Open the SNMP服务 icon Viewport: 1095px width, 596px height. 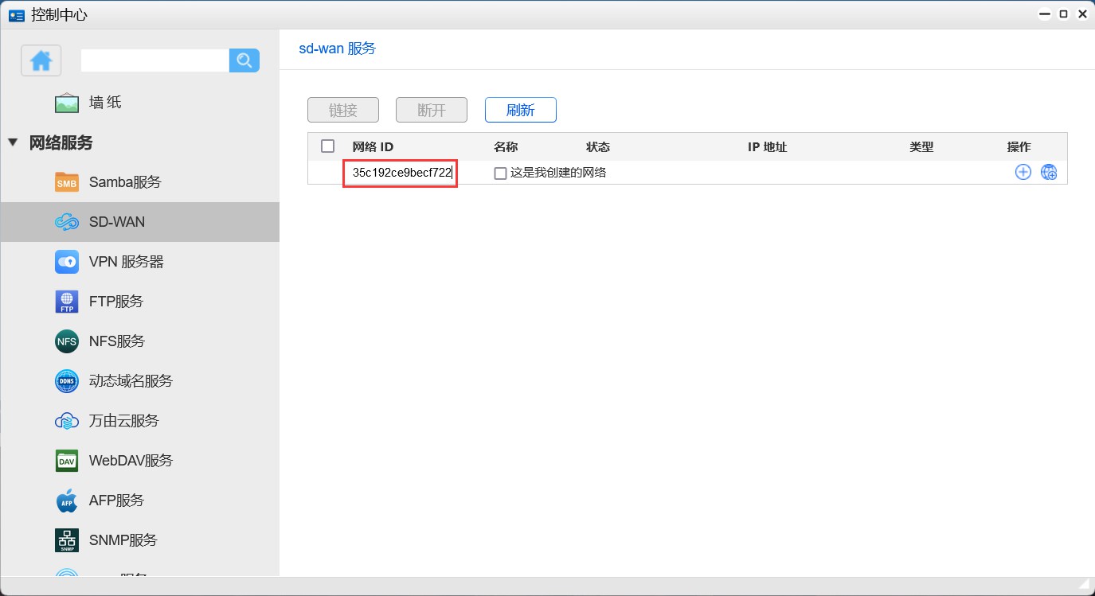(x=66, y=540)
